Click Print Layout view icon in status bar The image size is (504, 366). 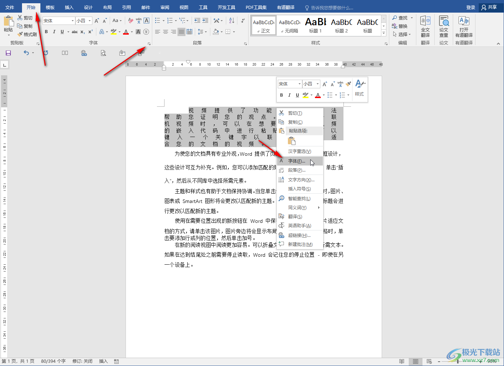pyautogui.click(x=416, y=361)
